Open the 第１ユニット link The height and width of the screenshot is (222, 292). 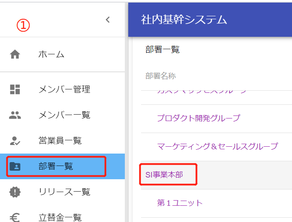[x=180, y=203]
